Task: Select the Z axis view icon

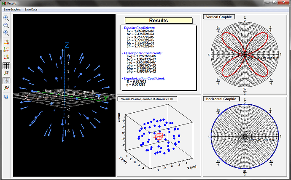Action: pyautogui.click(x=6, y=57)
